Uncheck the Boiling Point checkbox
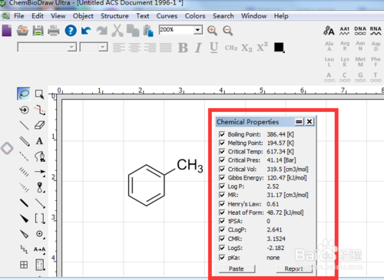384x280 pixels. click(x=222, y=134)
